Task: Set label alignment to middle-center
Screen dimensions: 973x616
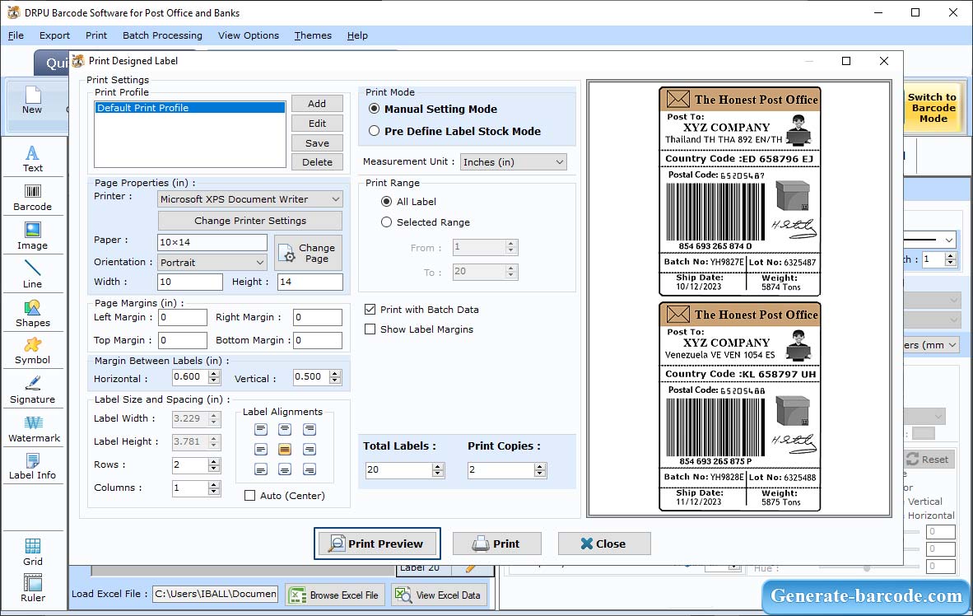Action: 285,450
